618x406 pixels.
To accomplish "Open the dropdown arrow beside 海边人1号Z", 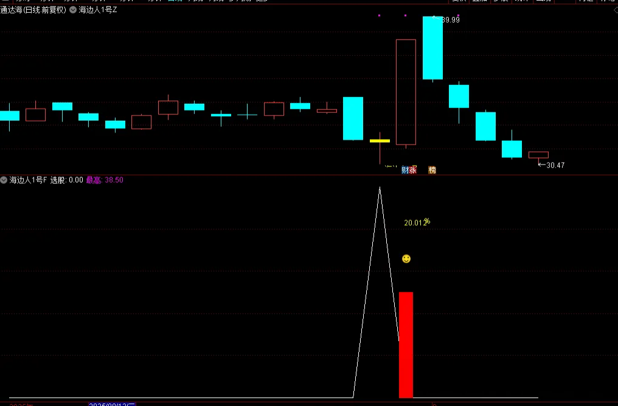I will 73,10.
